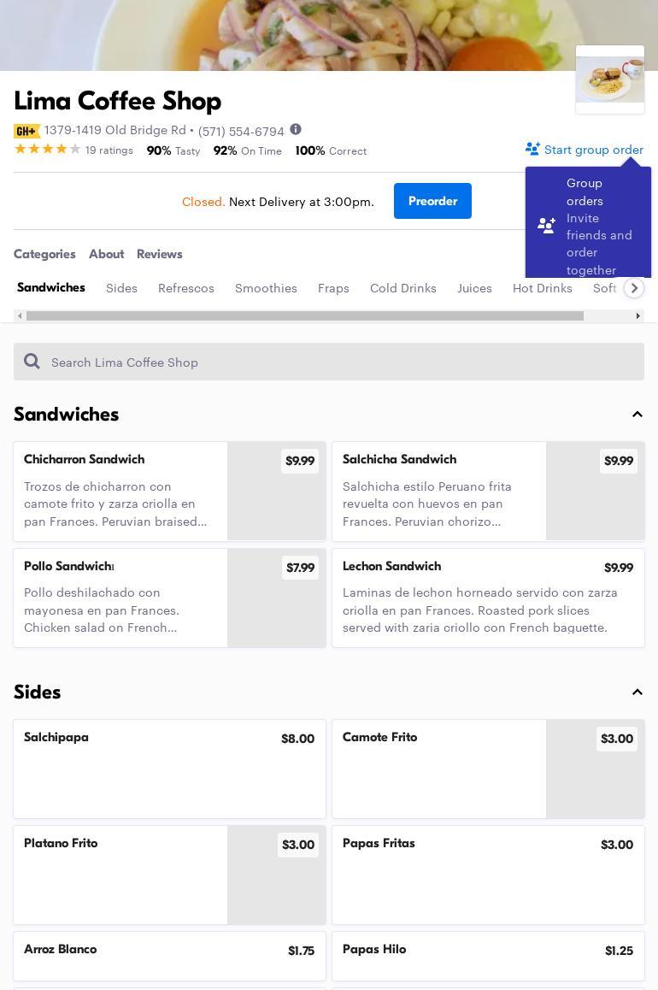This screenshot has width=658, height=990.
Task: Click the search magnifier icon
Action: 32,362
